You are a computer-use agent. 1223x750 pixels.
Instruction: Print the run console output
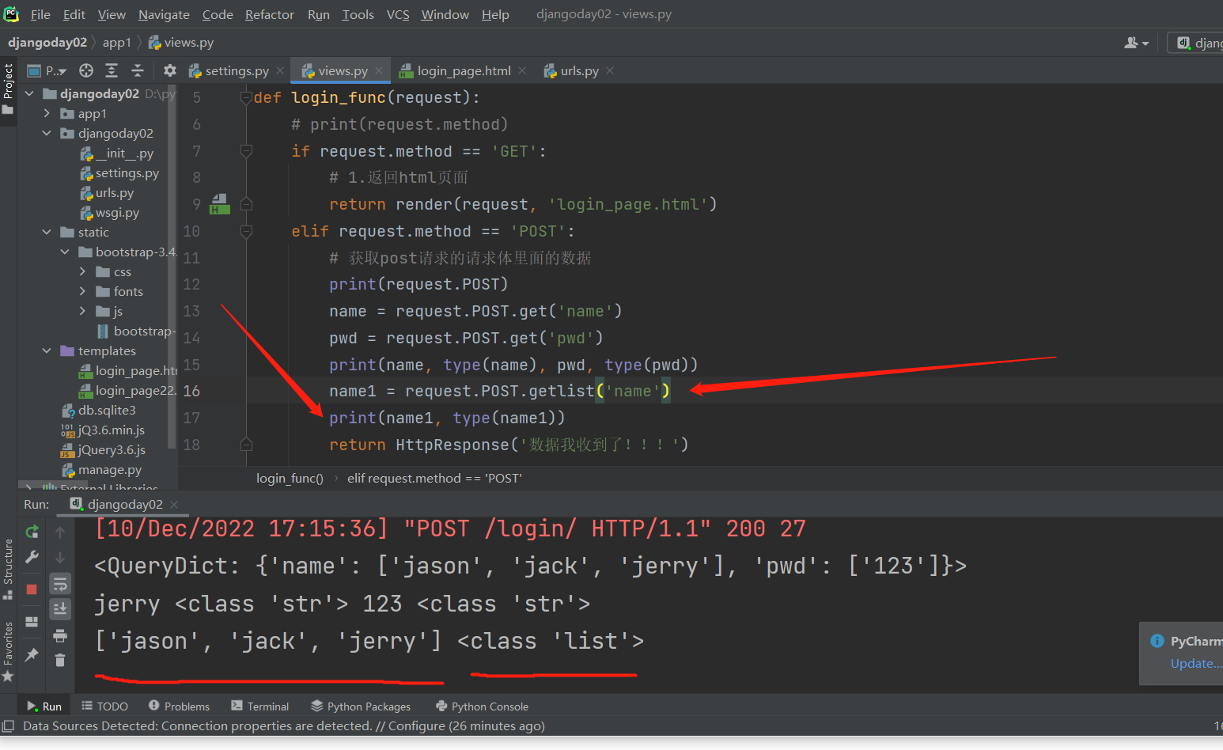tap(60, 635)
